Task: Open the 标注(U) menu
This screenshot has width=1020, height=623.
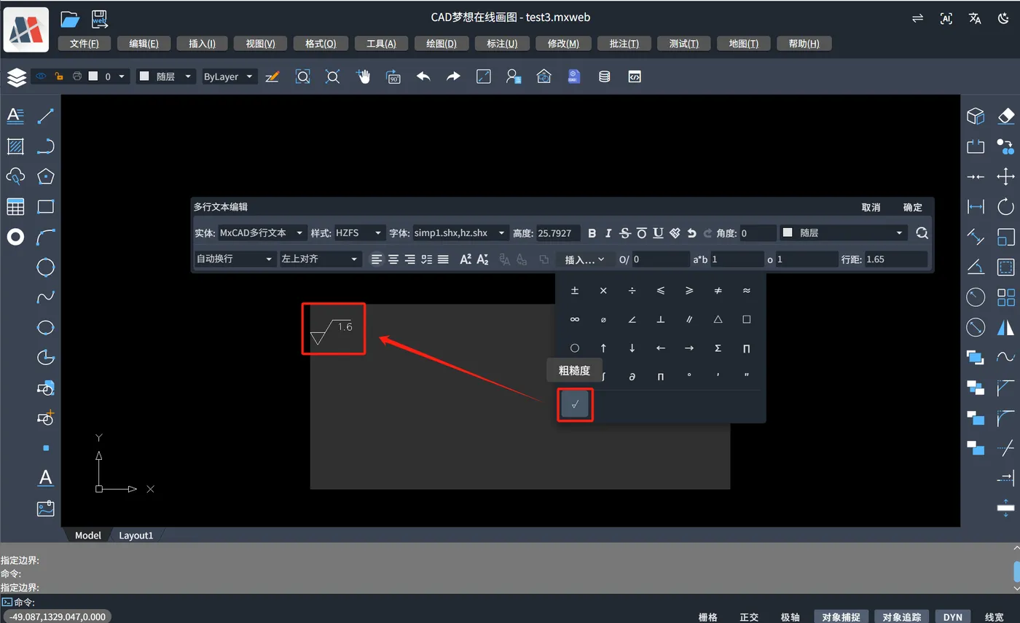Action: 502,44
